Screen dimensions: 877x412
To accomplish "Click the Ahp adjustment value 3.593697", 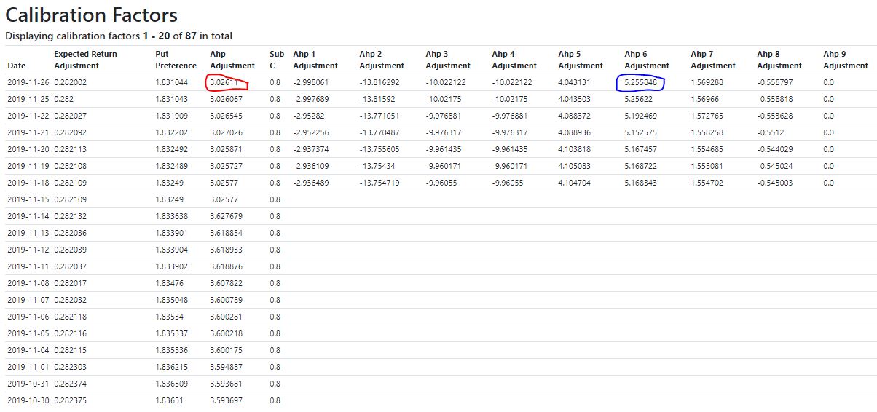I will click(226, 400).
